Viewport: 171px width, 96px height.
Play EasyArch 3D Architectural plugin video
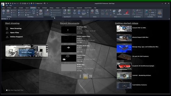pos(124,66)
